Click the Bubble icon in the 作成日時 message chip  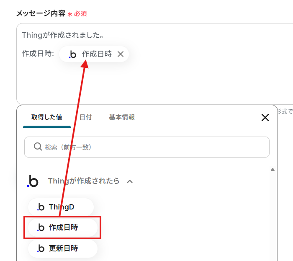point(73,54)
